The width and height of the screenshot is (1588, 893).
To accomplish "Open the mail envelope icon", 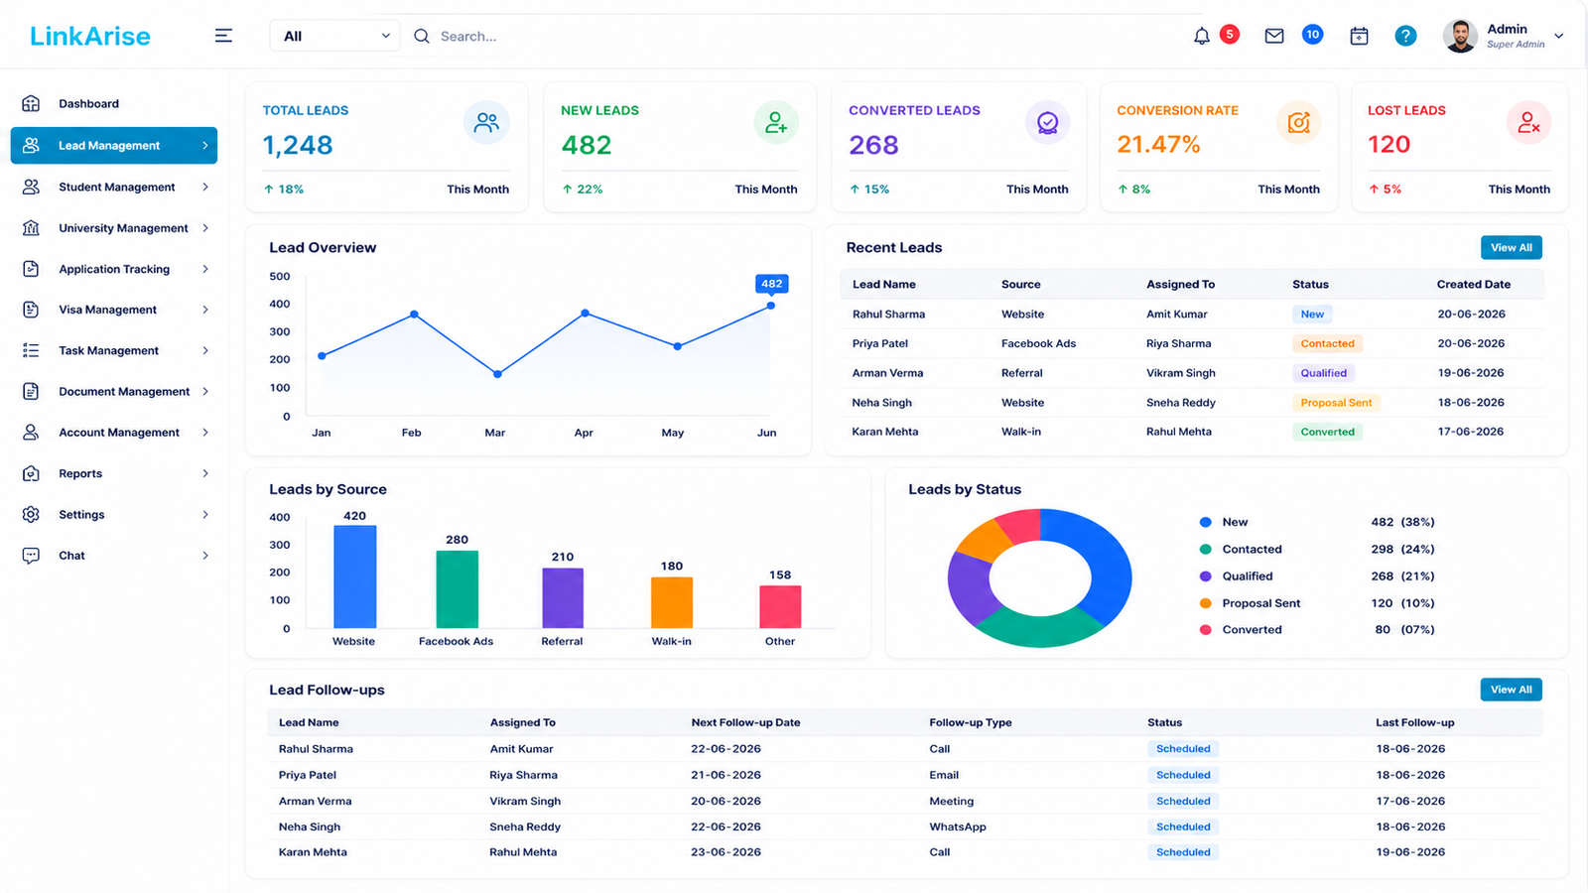I will pyautogui.click(x=1274, y=36).
